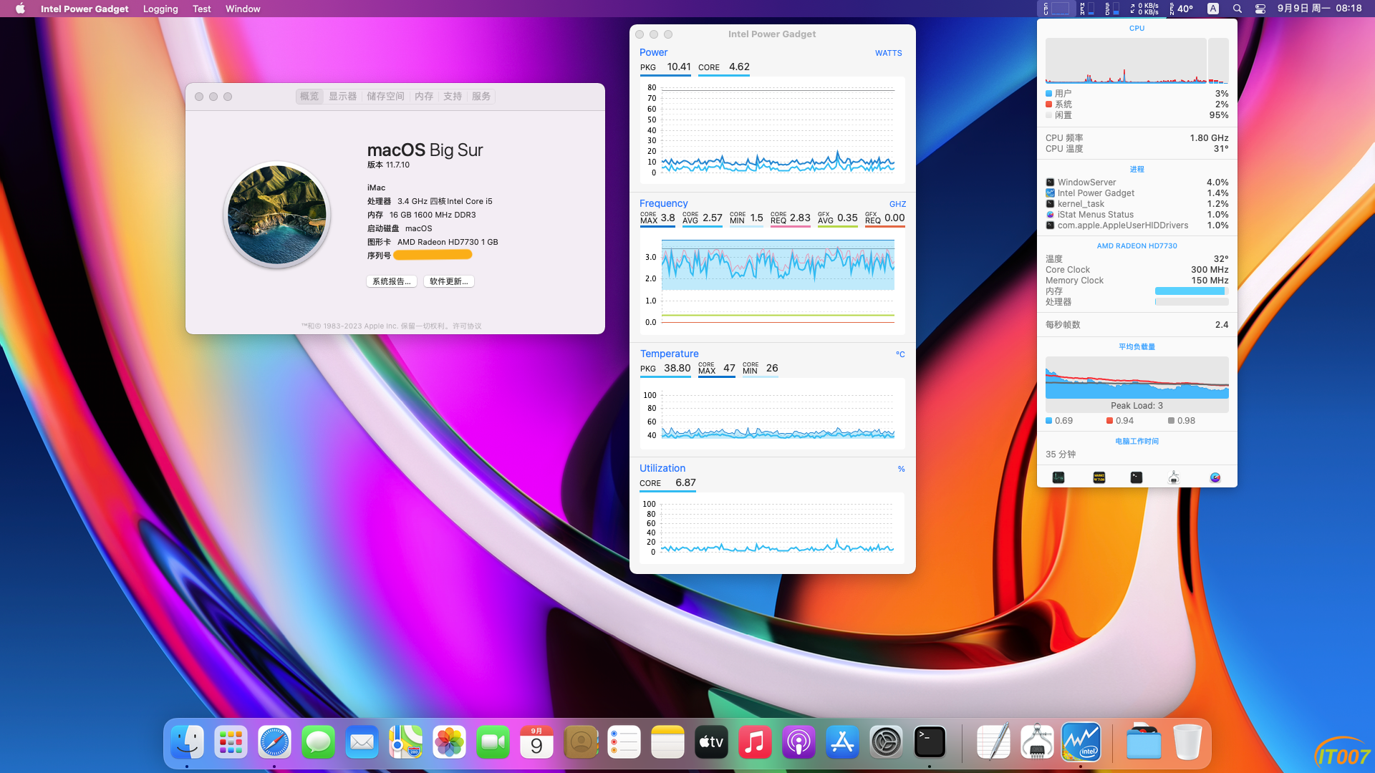The image size is (1375, 773).
Task: Open System Information icon in iStat panel footer
Action: point(1174,477)
